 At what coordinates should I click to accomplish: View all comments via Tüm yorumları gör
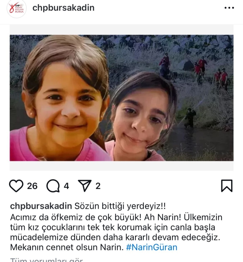tap(47, 260)
